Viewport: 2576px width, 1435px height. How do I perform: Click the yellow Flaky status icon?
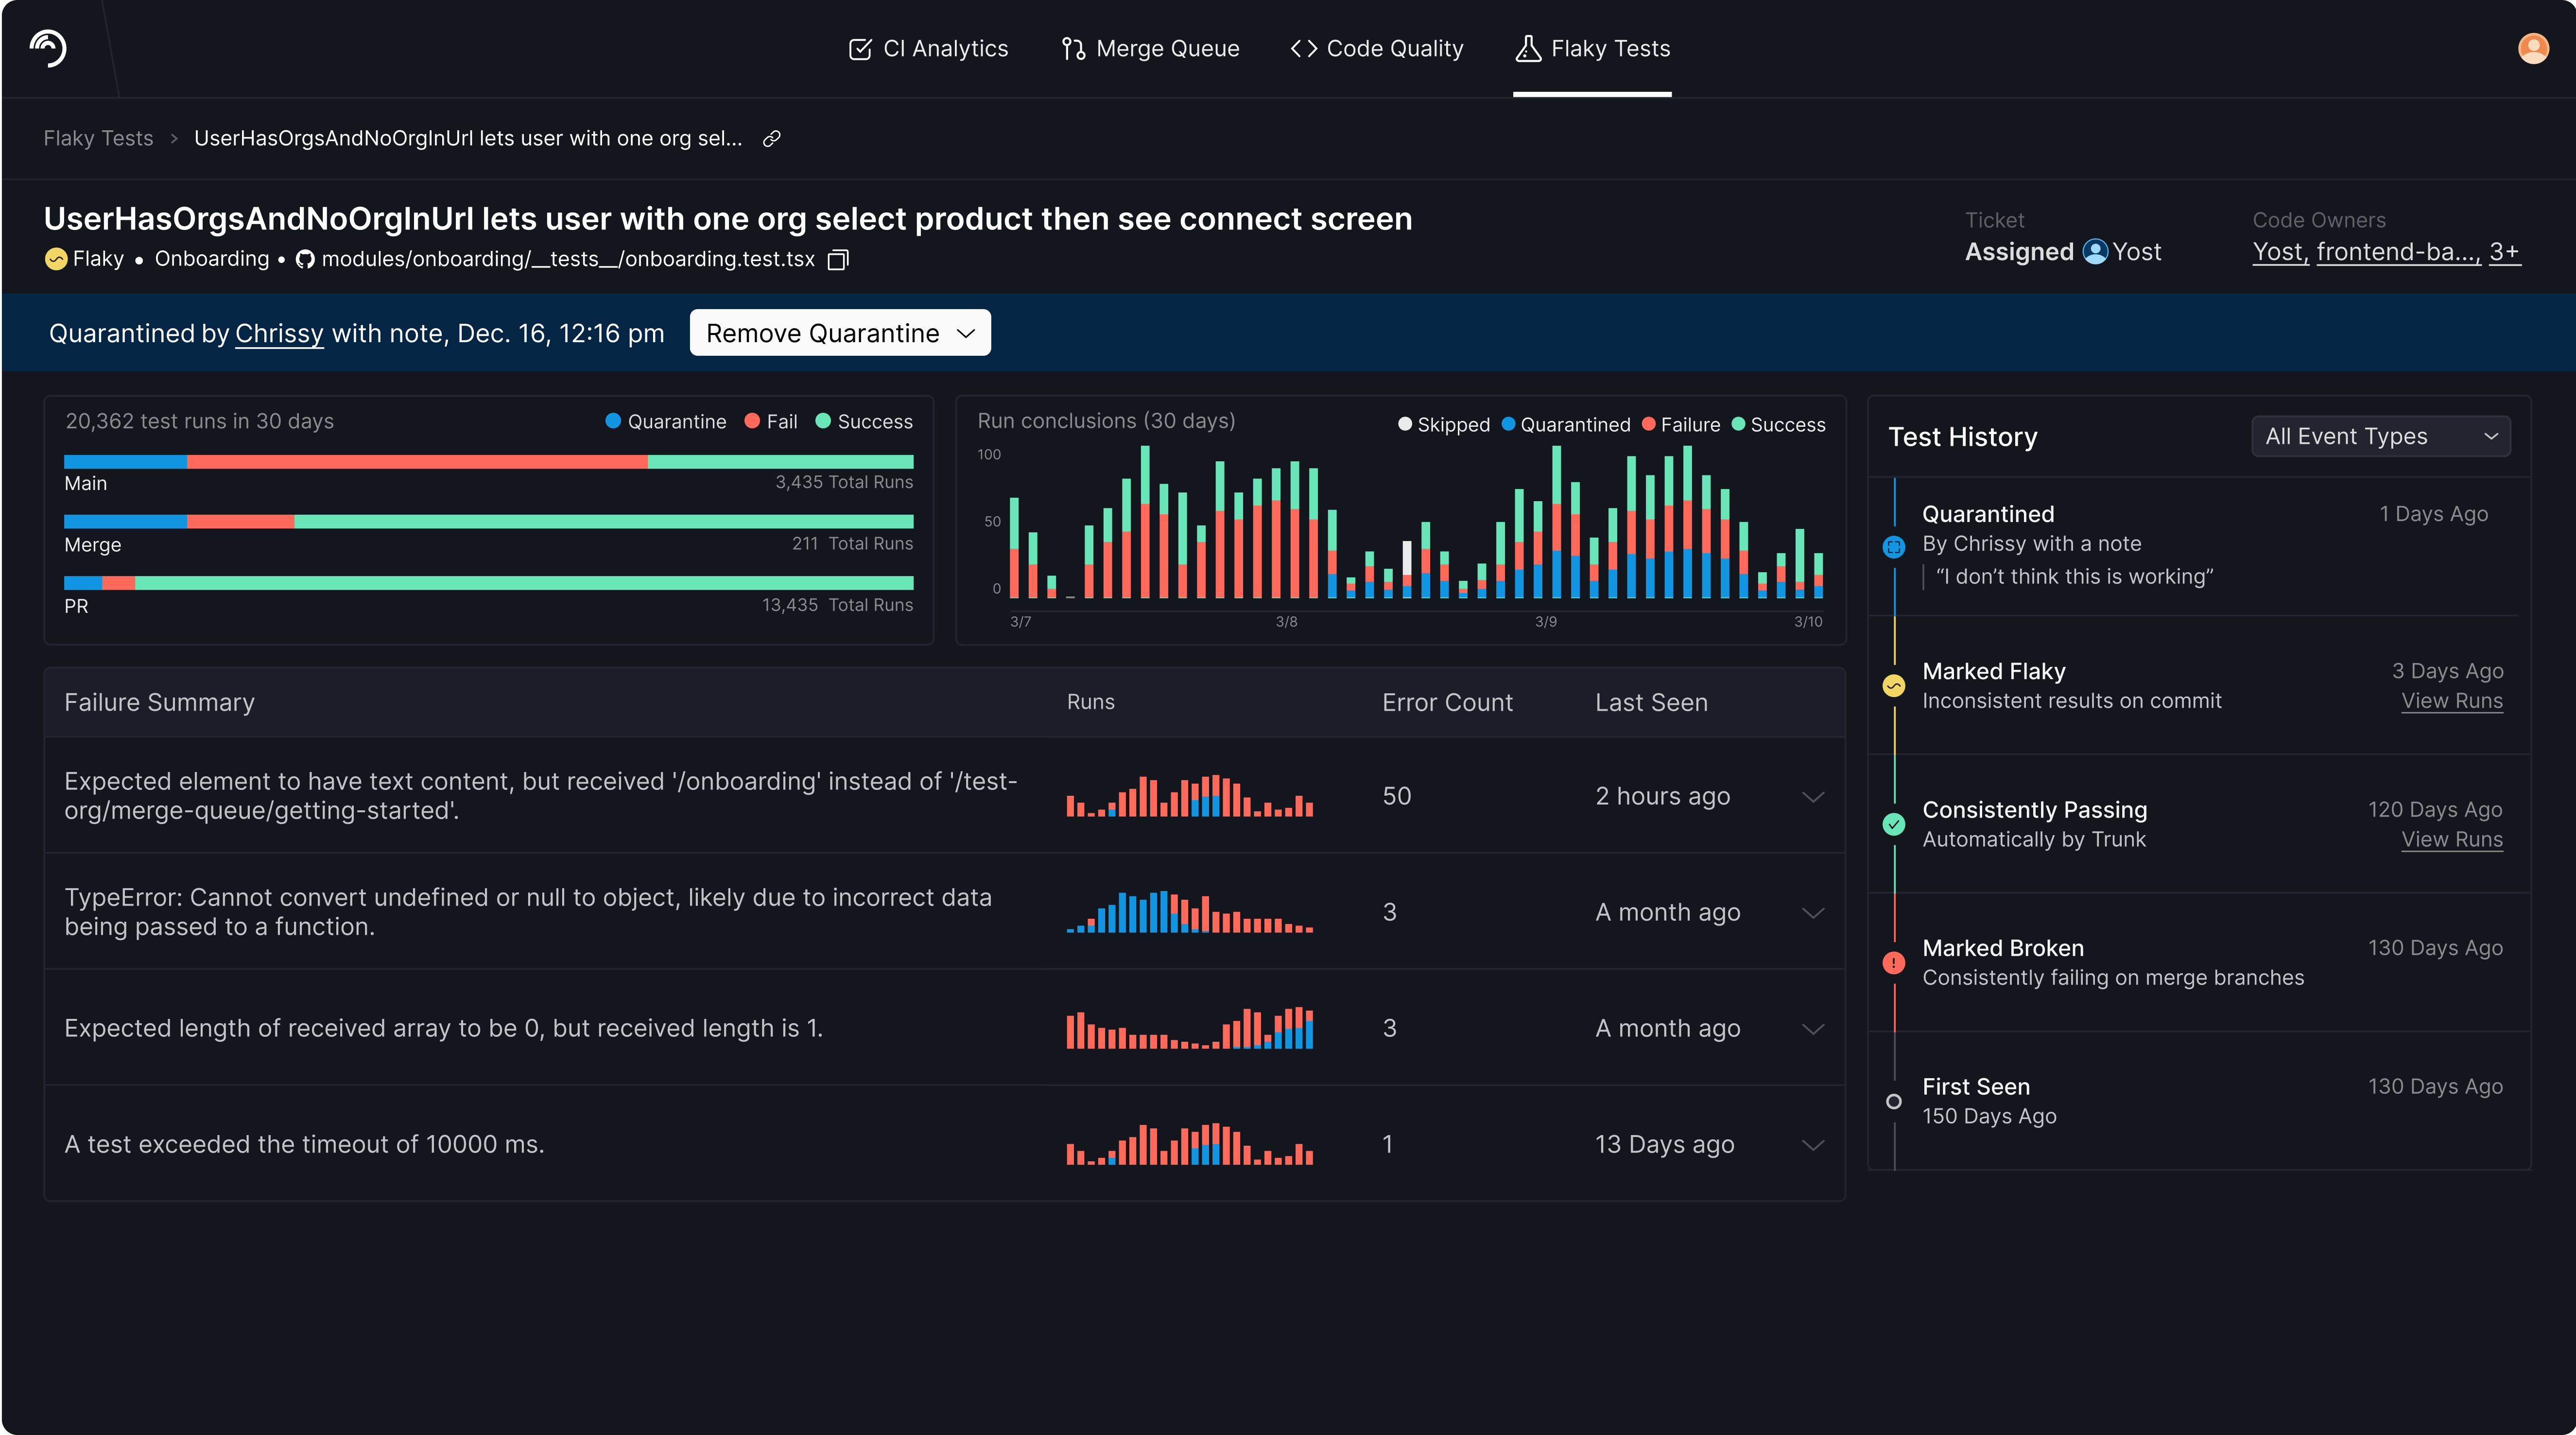56,259
